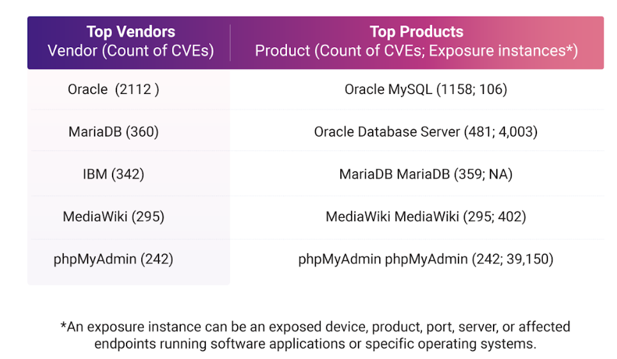Click the asterisk that starts the footnote
617x359 pixels.
[63, 326]
